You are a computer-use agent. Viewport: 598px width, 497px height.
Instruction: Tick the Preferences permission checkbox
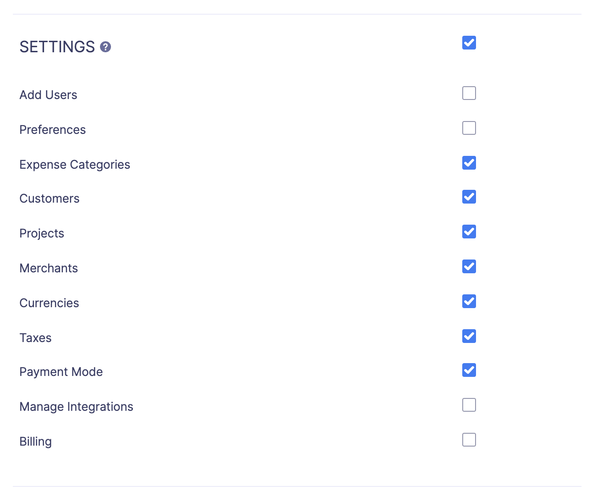click(469, 128)
